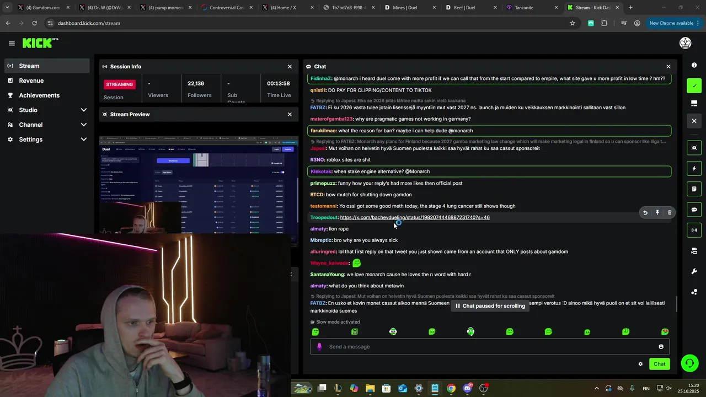The width and height of the screenshot is (706, 397).
Task: Click username FidinhaZ in chat
Action: [x=320, y=78]
